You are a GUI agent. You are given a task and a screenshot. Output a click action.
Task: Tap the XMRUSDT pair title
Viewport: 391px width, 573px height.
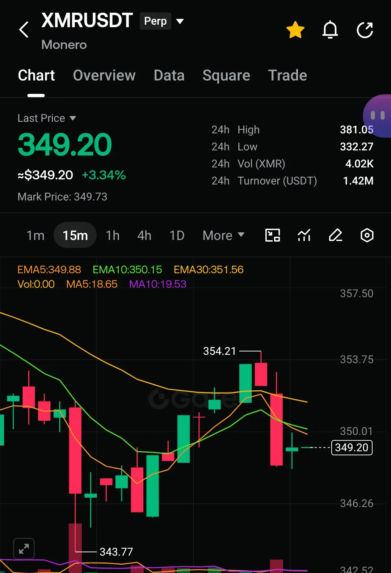pos(87,20)
